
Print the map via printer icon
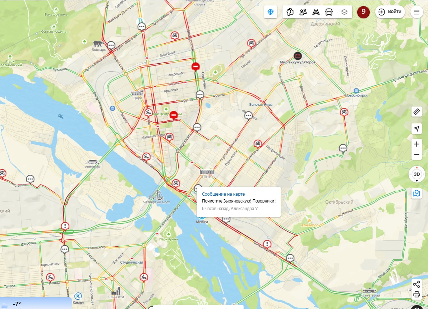[417, 295]
